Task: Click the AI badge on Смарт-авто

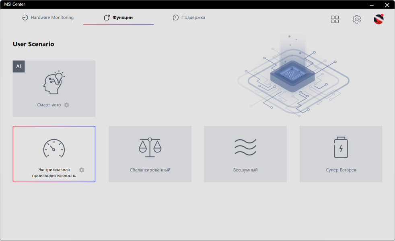Action: (19, 66)
